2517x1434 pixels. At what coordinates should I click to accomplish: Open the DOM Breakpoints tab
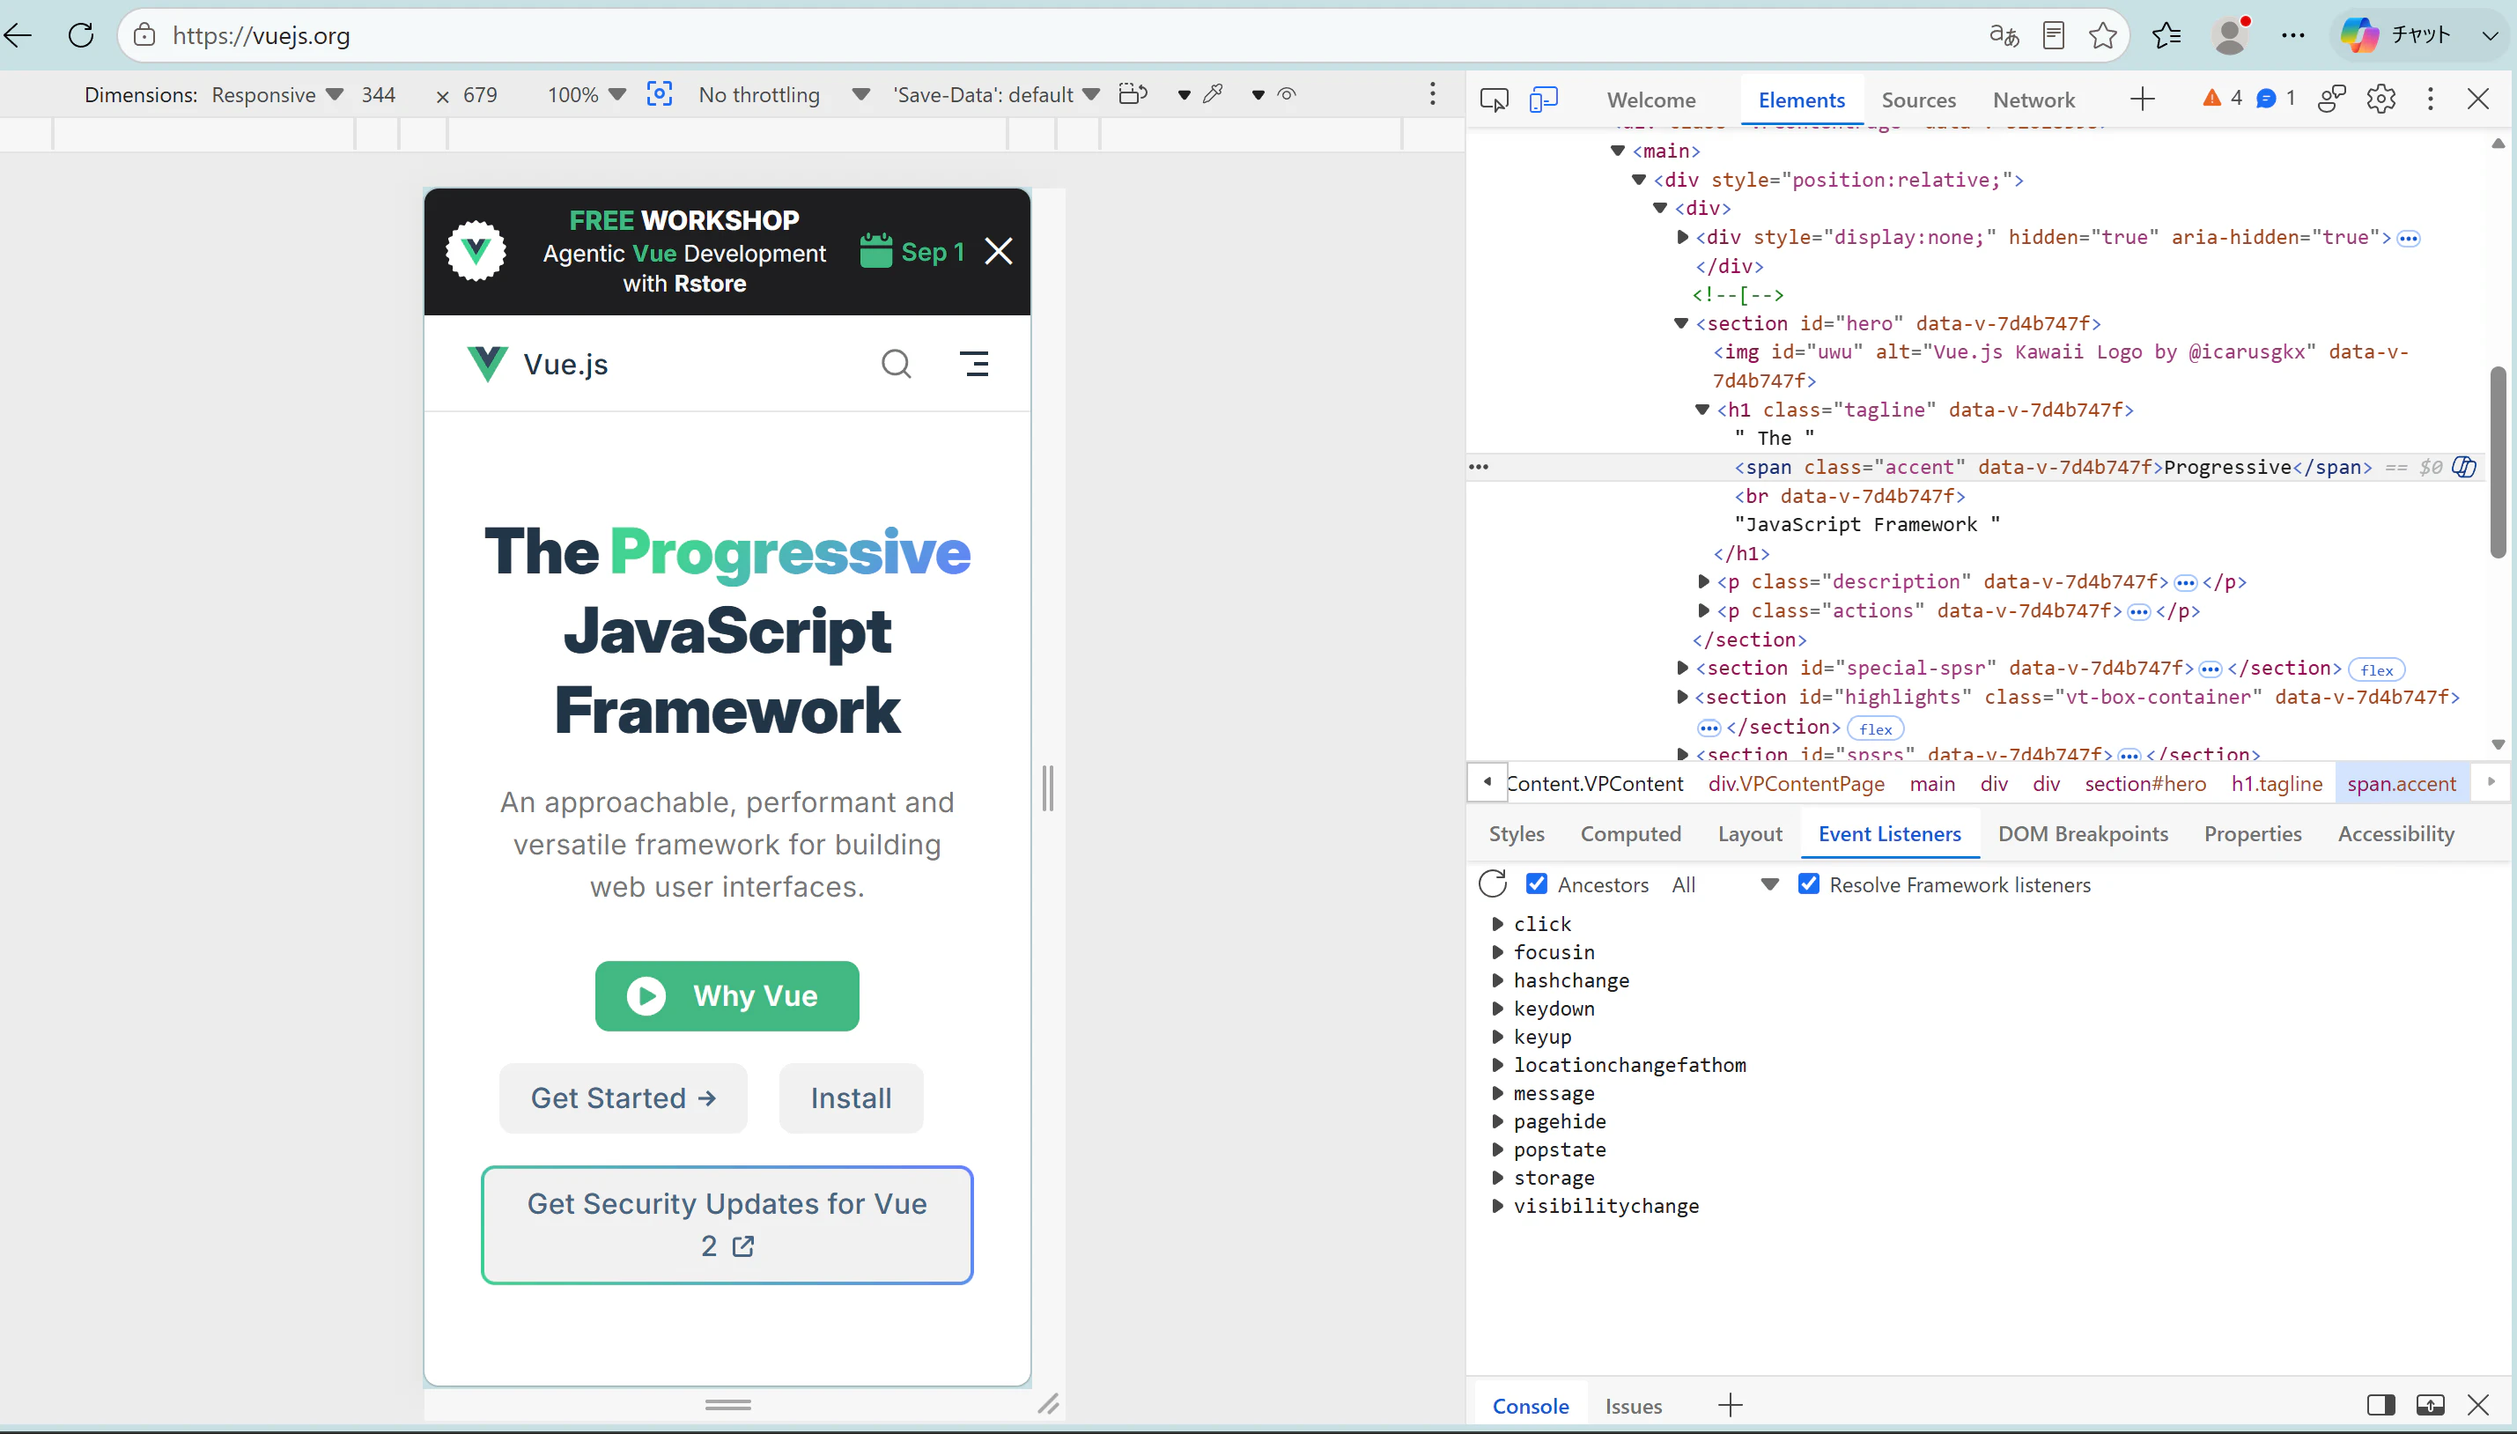coord(2083,833)
